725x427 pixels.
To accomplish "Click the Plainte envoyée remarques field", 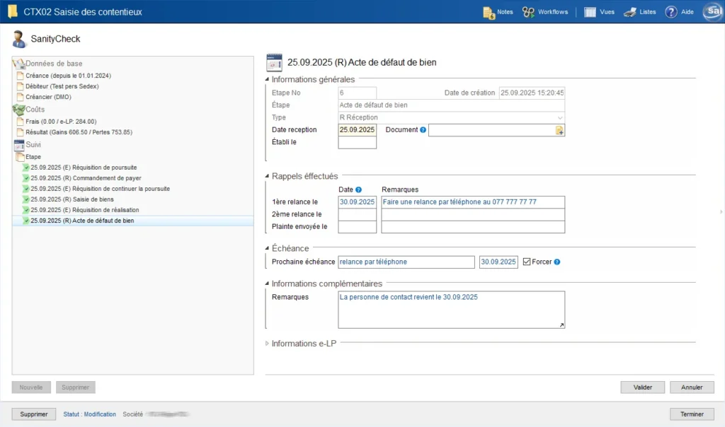I will pos(473,227).
